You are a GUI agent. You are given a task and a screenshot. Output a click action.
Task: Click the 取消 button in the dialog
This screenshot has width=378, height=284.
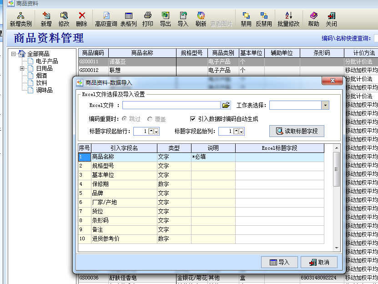tap(319, 262)
